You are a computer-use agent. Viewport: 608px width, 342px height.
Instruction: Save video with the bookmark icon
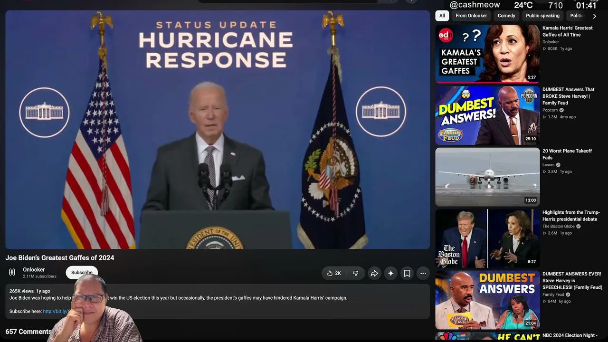click(x=407, y=273)
